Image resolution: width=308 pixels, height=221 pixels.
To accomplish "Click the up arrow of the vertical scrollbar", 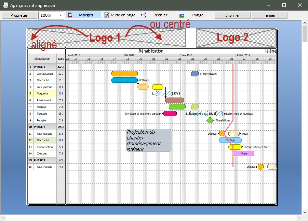I will click(305, 23).
